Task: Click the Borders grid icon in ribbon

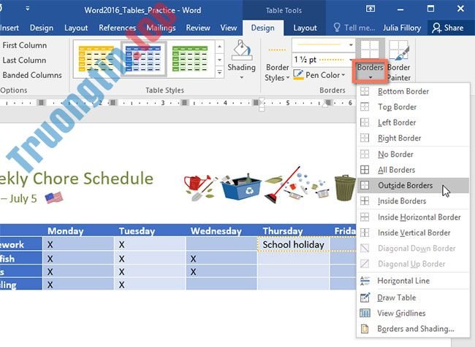Action: coord(370,50)
